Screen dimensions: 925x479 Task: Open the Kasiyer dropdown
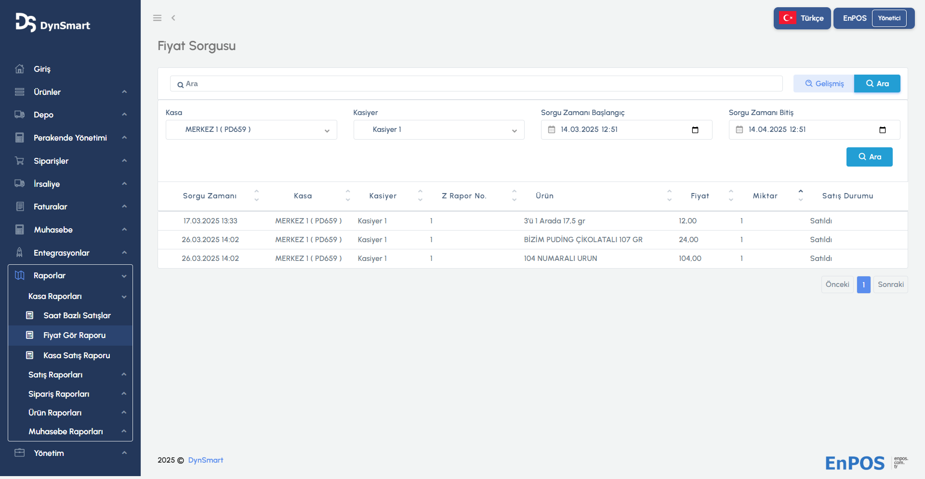coord(438,130)
